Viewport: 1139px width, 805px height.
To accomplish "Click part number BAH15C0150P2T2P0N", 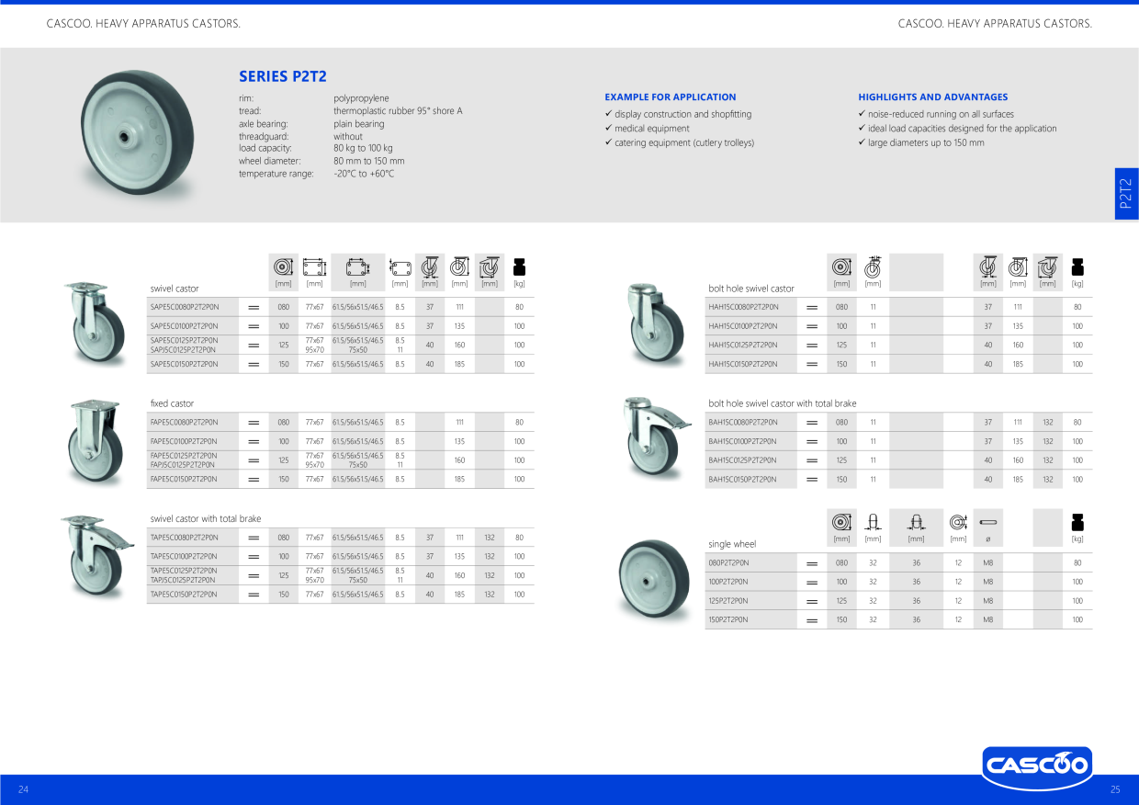I will click(743, 480).
